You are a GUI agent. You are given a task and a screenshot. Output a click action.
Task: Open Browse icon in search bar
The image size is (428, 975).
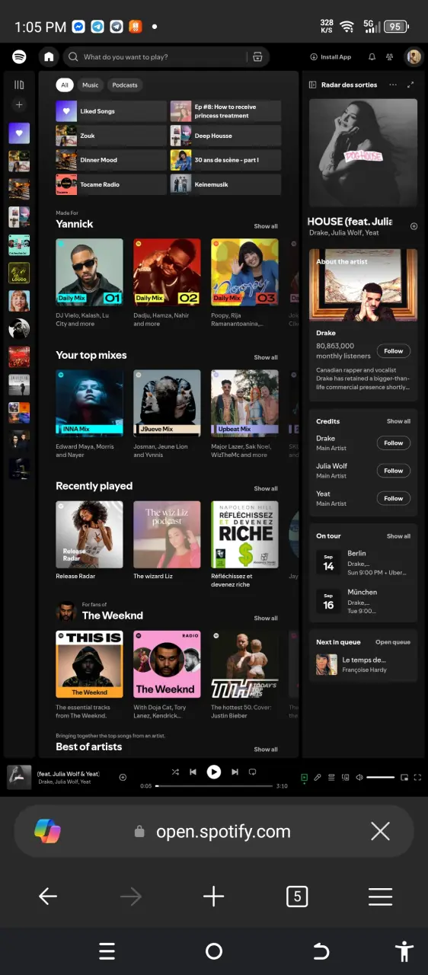click(x=257, y=57)
